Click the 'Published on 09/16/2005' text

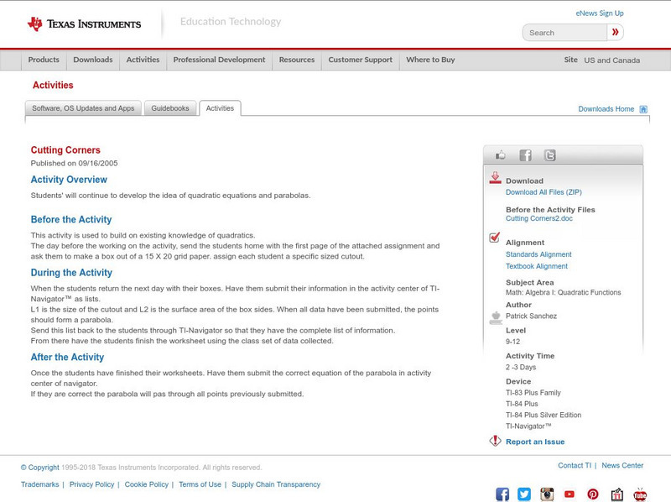click(74, 163)
